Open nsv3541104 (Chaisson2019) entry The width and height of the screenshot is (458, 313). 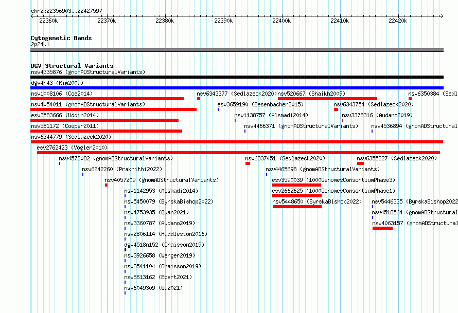coord(163,266)
